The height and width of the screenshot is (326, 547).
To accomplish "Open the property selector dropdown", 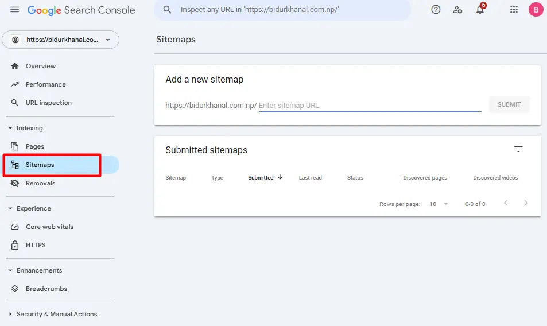I will point(61,40).
